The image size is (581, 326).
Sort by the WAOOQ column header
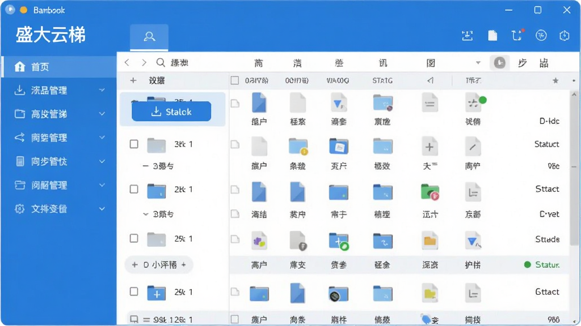pos(338,80)
